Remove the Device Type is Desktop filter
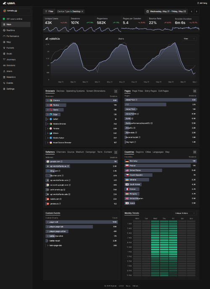This screenshot has width=210, height=289. (82, 11)
